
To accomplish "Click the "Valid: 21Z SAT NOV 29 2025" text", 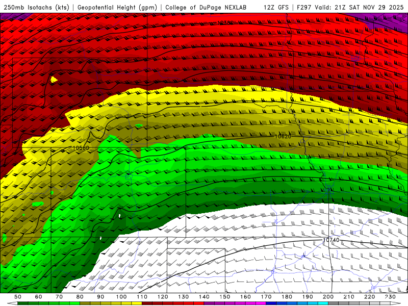I will tap(359, 7).
